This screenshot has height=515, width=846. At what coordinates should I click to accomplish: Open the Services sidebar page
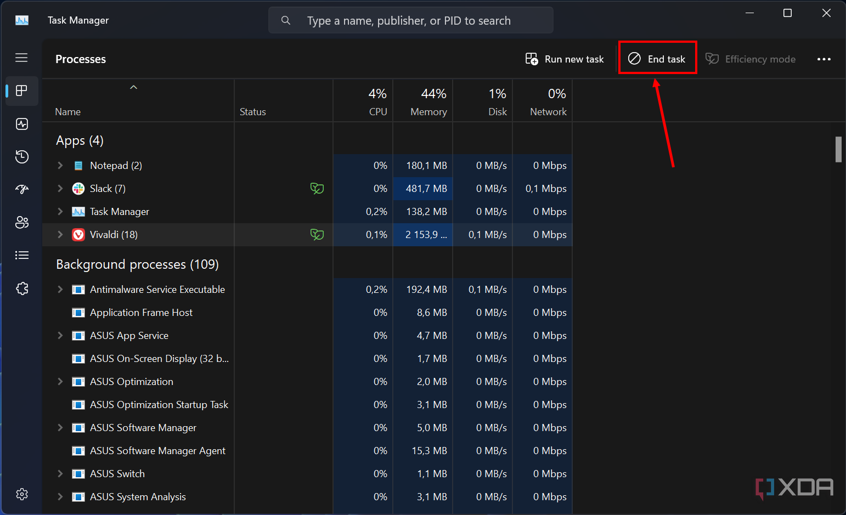pos(22,288)
